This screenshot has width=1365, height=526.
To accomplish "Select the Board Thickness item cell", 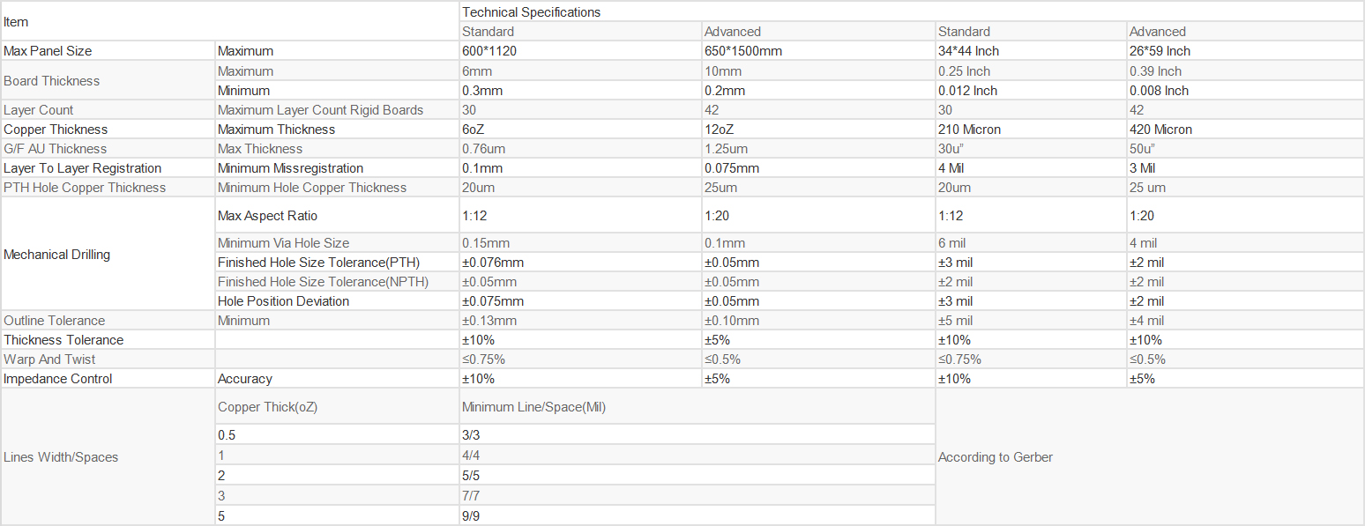I will point(108,80).
